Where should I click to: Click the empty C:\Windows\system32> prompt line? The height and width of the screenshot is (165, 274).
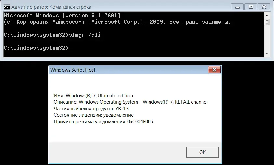(x=36, y=48)
